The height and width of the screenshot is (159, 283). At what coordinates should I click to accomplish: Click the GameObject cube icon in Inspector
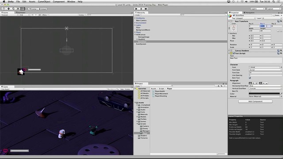[230, 16]
